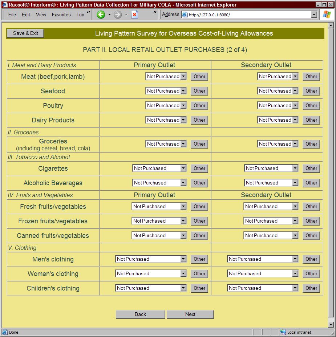Viewport: 336px width, 337px height.
Task: Click the Windows flag logo
Action: click(327, 15)
